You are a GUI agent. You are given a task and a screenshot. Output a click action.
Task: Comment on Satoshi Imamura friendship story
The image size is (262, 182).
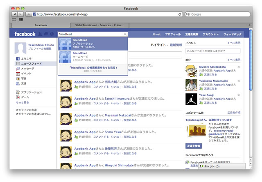point(101,104)
